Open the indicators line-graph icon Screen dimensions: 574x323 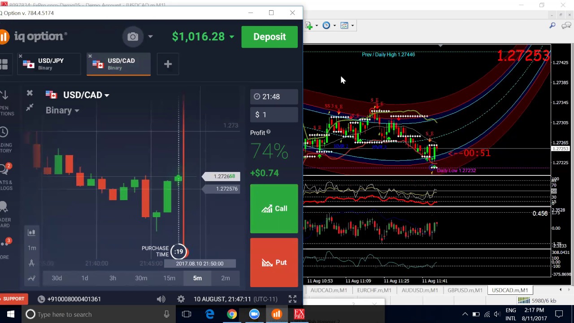(31, 278)
